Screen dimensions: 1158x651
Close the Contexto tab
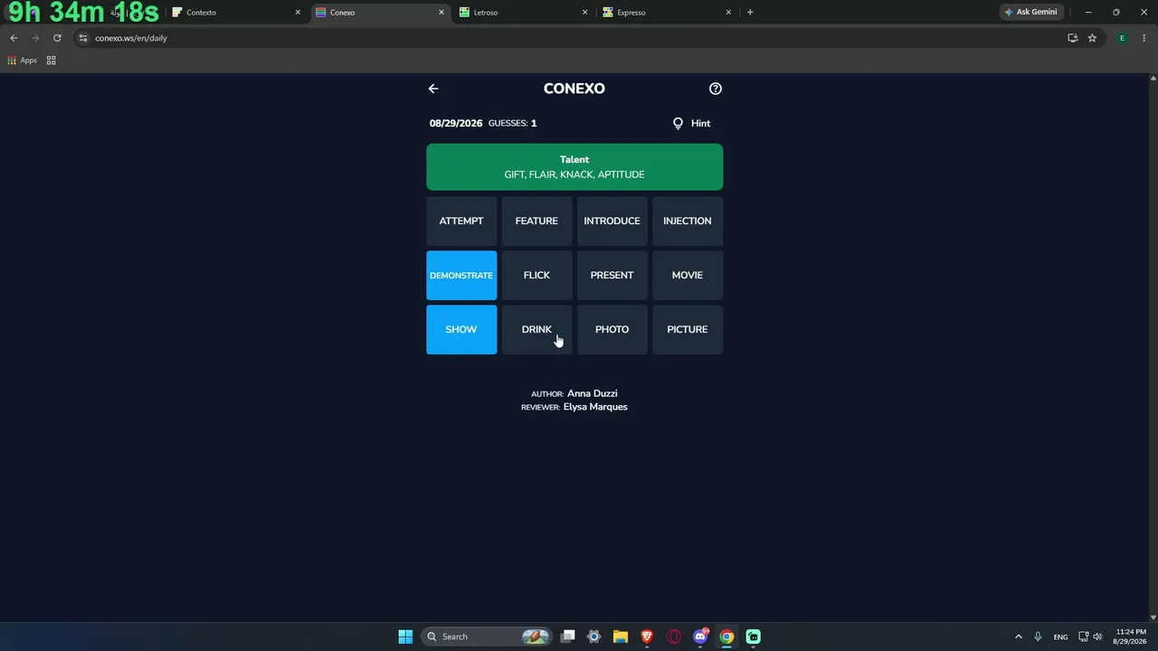[x=298, y=13]
